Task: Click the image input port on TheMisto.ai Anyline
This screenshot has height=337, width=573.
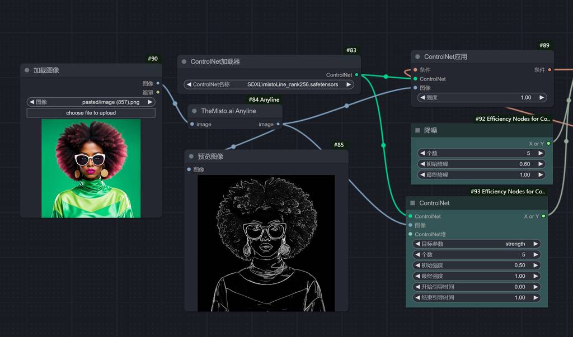Action: [192, 125]
